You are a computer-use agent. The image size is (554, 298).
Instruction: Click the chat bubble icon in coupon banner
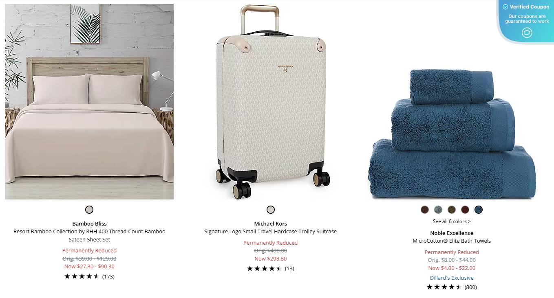[527, 33]
